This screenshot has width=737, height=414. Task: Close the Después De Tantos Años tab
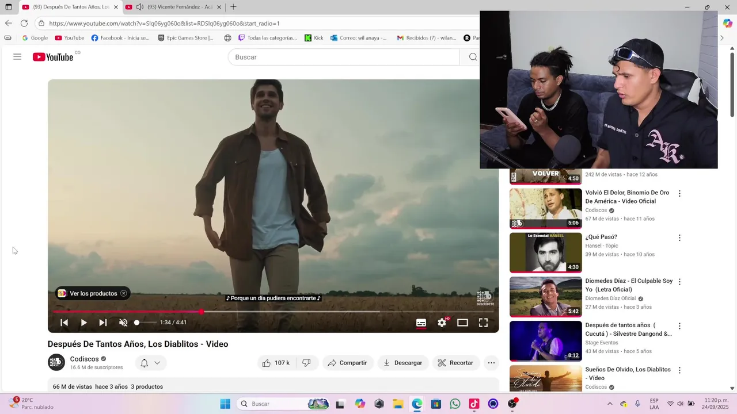pos(116,7)
